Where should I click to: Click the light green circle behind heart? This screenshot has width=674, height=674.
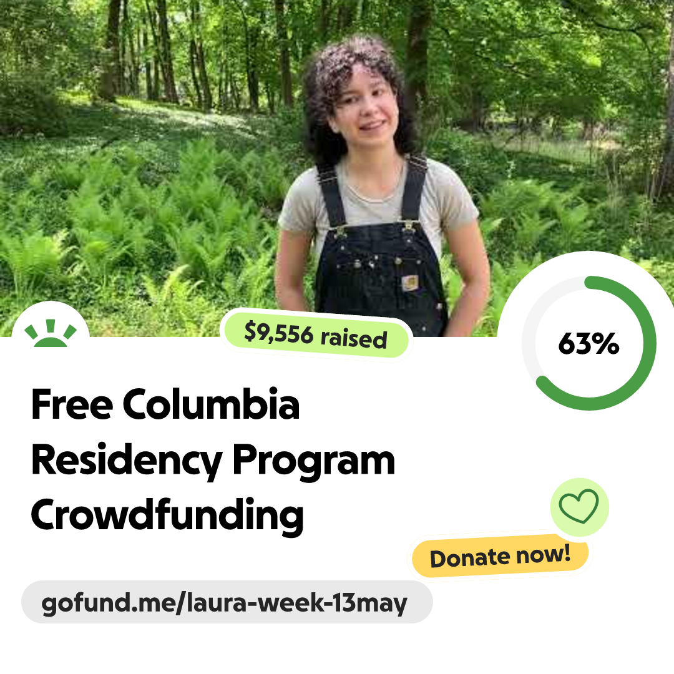tap(579, 507)
